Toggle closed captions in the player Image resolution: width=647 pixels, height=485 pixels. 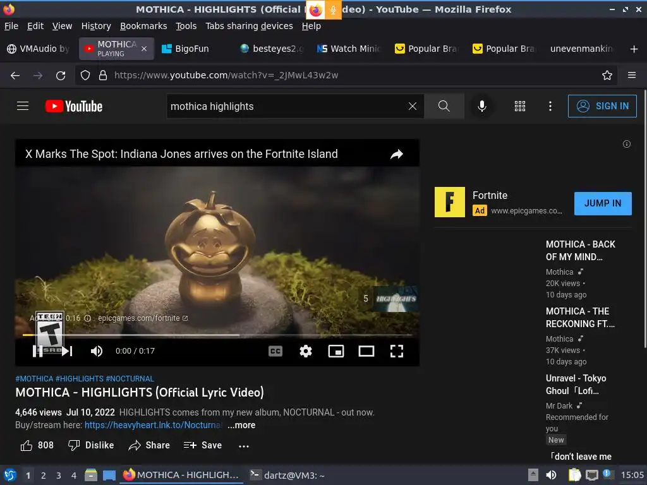pyautogui.click(x=275, y=351)
